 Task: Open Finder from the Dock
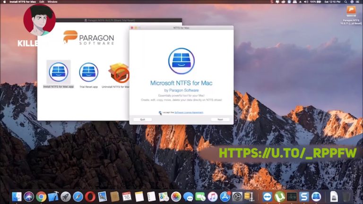point(17,197)
